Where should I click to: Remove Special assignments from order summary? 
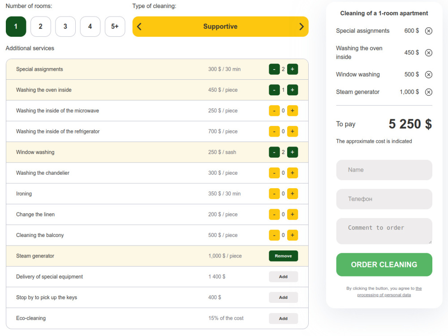(x=428, y=31)
